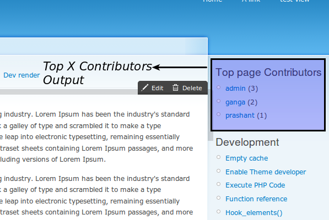Open the admin contributor link

click(x=235, y=89)
